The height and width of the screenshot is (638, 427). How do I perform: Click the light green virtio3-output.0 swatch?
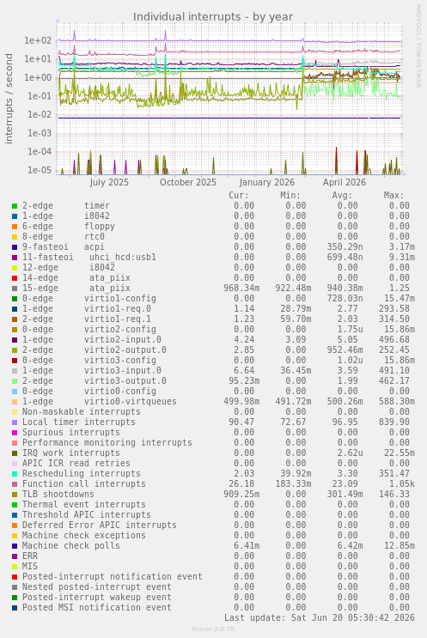tap(15, 381)
